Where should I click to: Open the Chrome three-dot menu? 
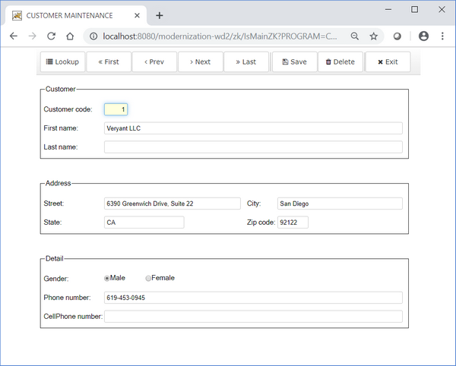pyautogui.click(x=442, y=36)
